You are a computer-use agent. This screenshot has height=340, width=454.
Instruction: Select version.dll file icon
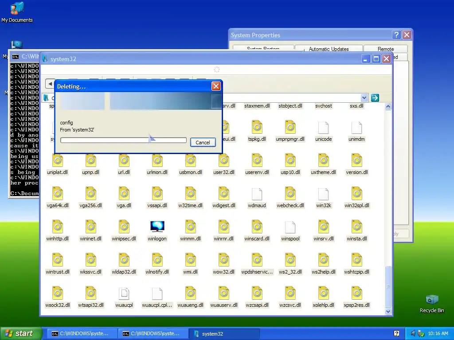coord(357,160)
